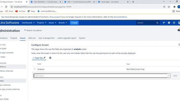Close the Issue types browser tab
This screenshot has height=101, width=180.
[x=128, y=2]
